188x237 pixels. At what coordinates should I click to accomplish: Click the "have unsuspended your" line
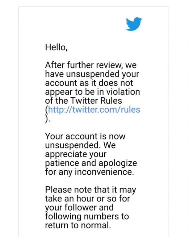click(x=92, y=74)
